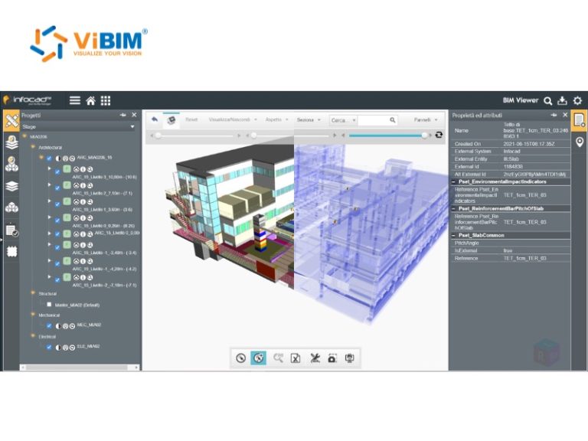
Task: Click the search magnifier beside BIM Viewer
Action: pos(548,101)
